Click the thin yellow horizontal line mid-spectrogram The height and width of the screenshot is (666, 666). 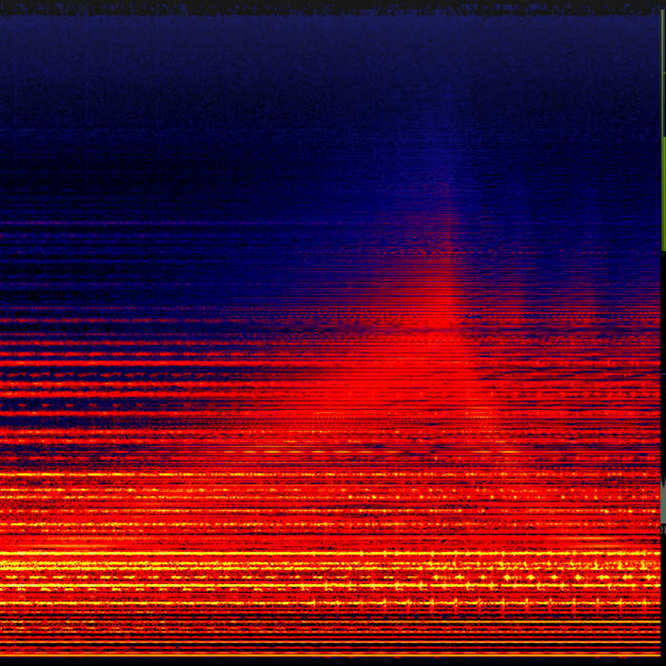coord(285,450)
